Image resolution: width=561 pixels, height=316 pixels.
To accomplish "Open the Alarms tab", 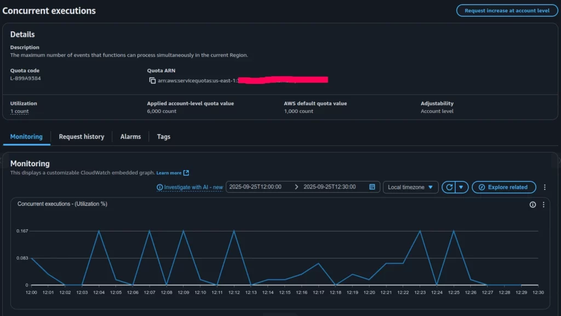I will [130, 137].
